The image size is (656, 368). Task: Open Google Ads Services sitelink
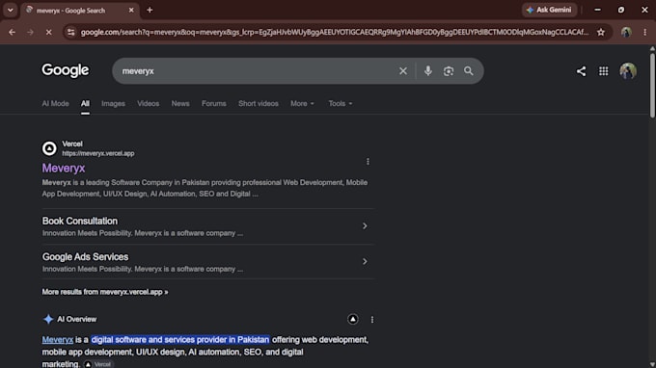85,257
